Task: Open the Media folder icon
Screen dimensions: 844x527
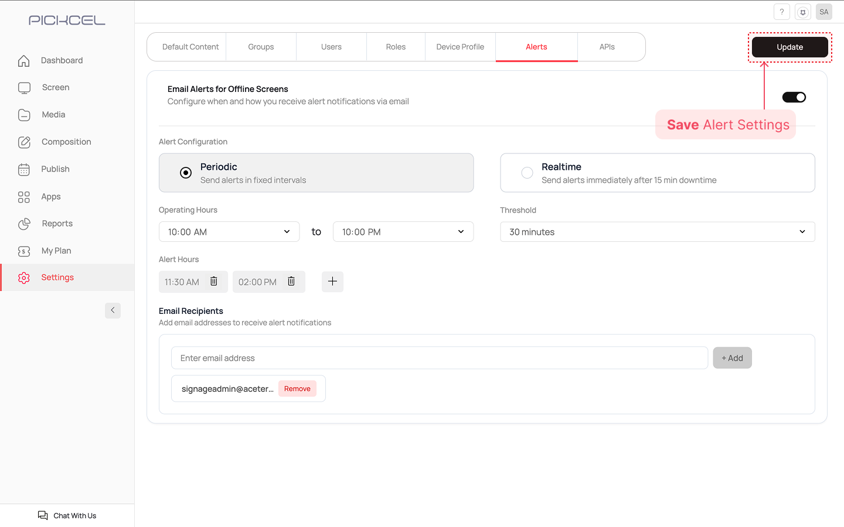Action: [x=24, y=115]
